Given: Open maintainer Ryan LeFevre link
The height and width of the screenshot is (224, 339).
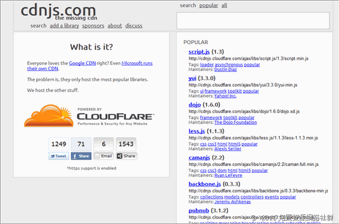Looking at the screenshot, I should click(228, 175).
